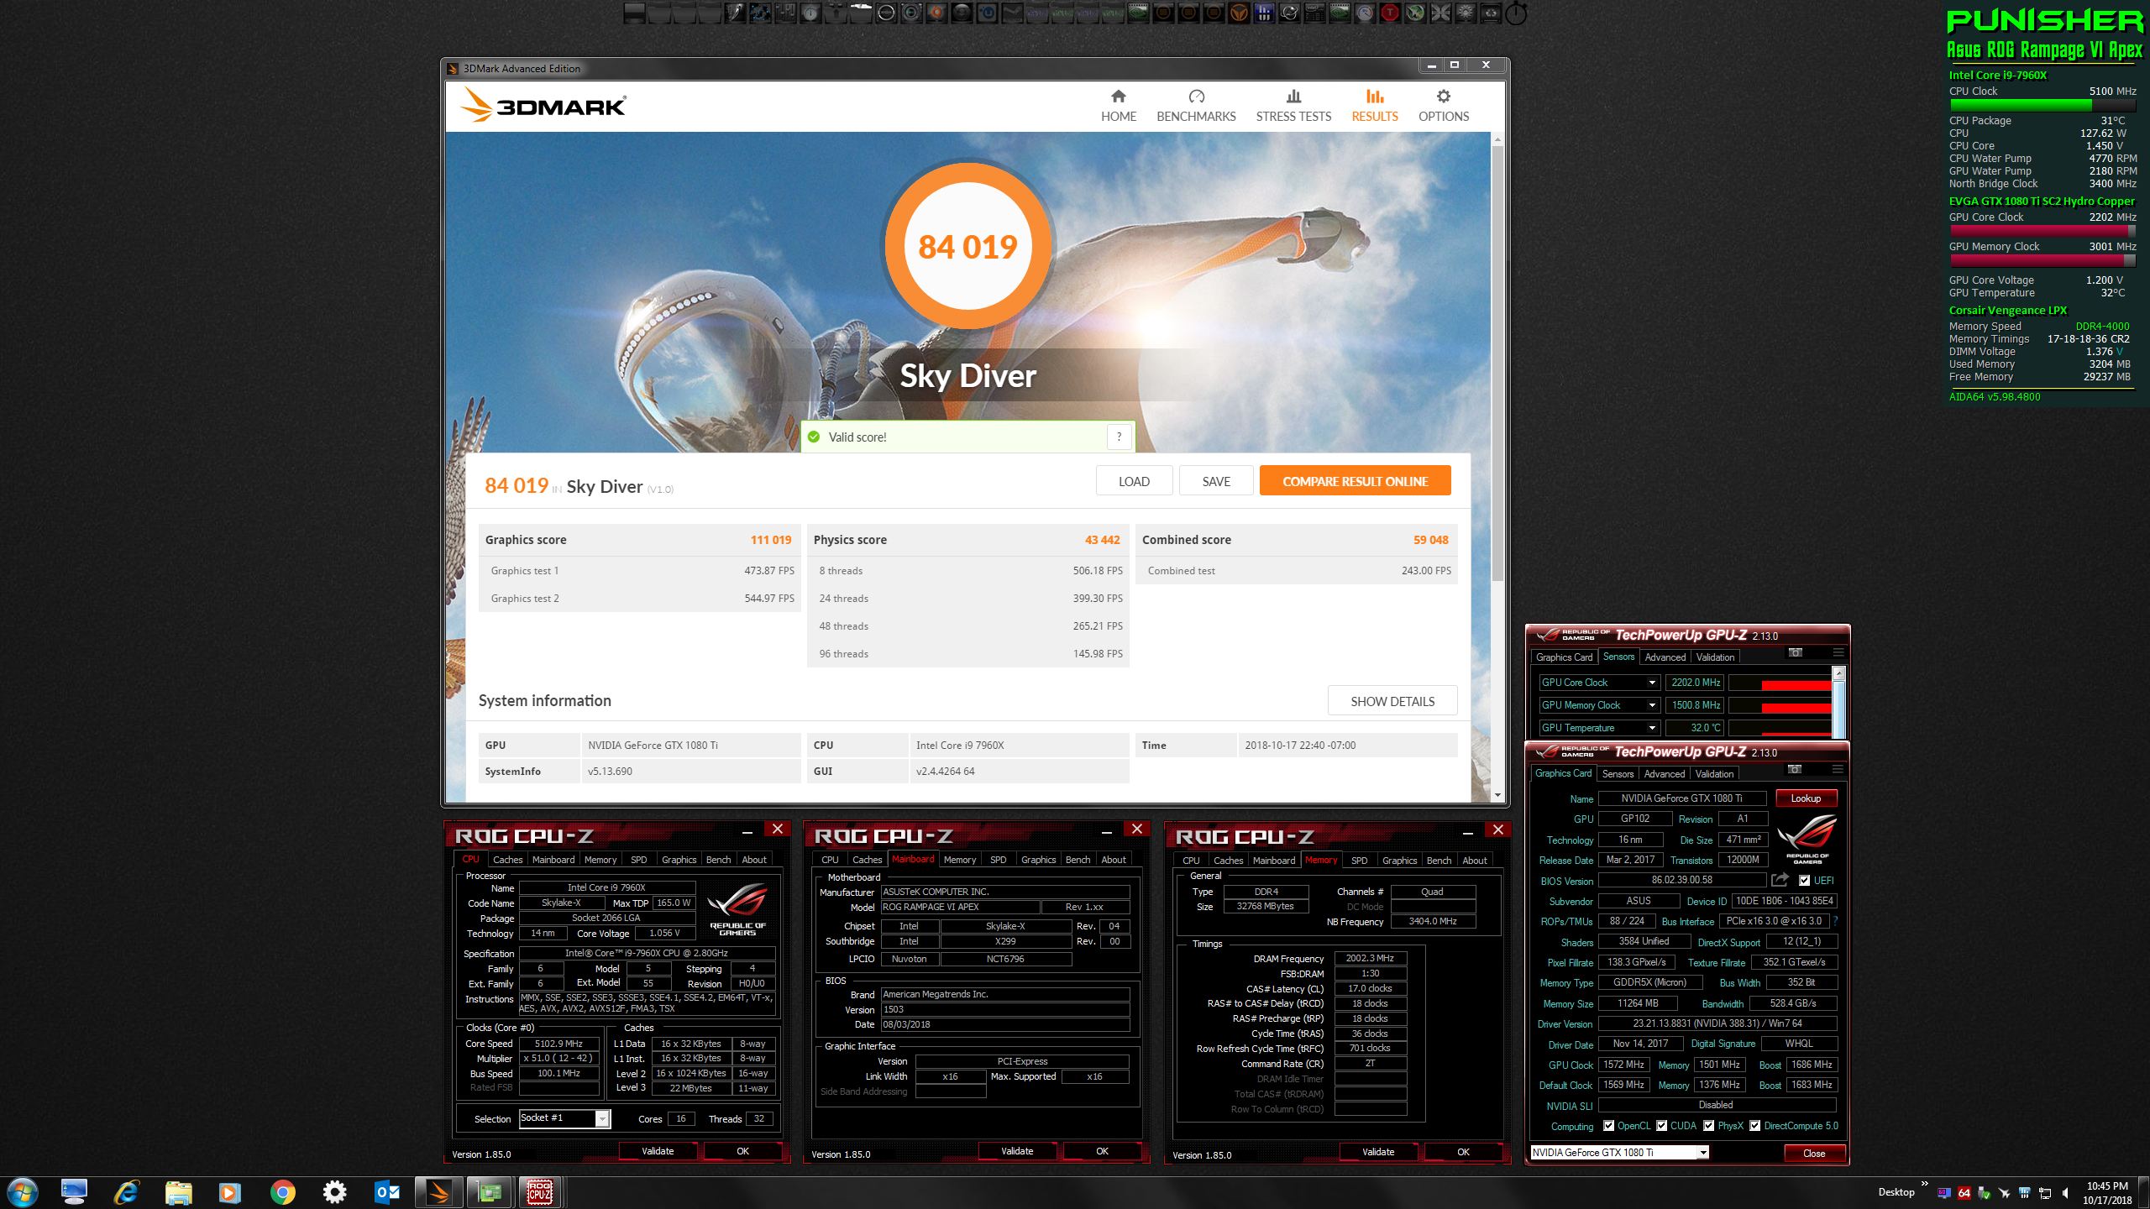
Task: Open Windows Explorer folder icon in taskbar
Action: [x=178, y=1192]
